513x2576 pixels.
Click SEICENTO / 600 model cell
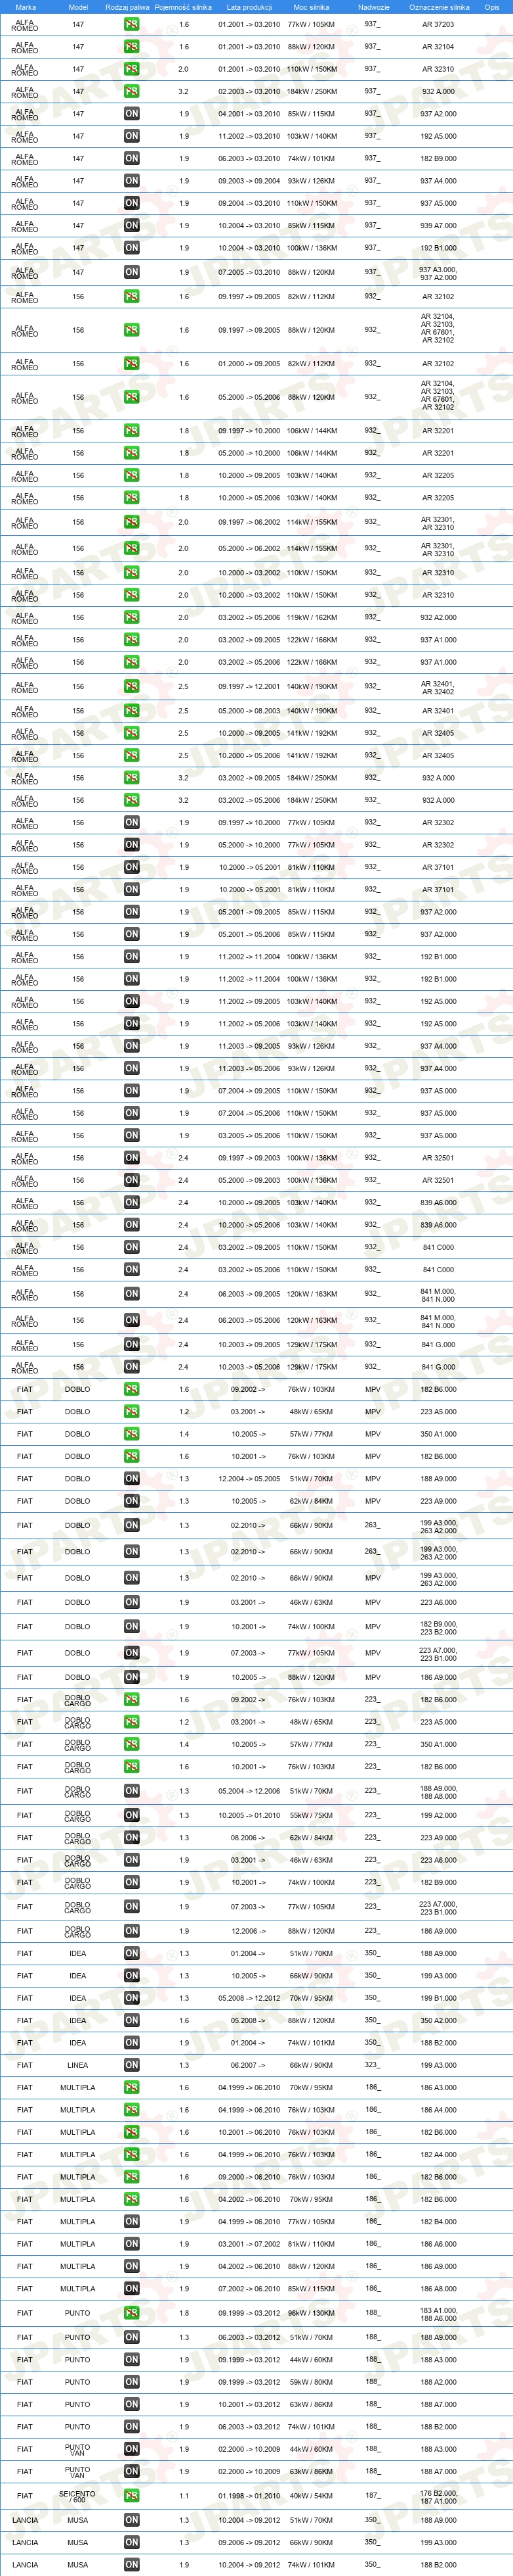tap(77, 2495)
